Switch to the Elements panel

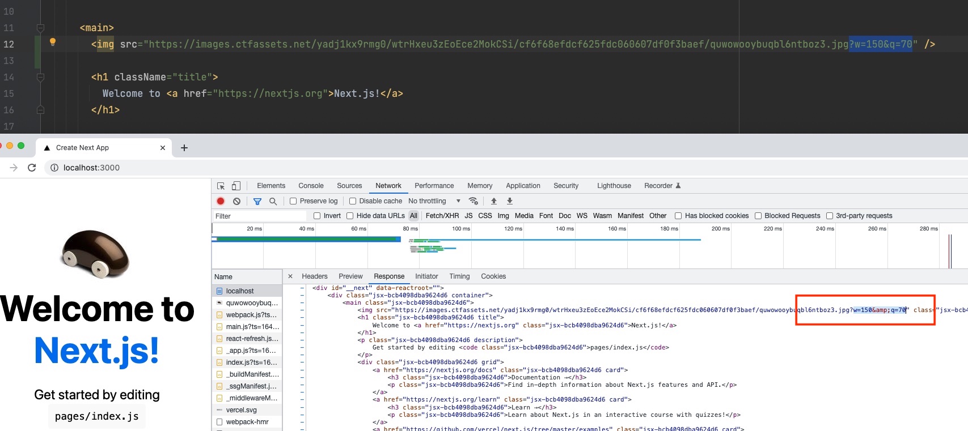[271, 186]
